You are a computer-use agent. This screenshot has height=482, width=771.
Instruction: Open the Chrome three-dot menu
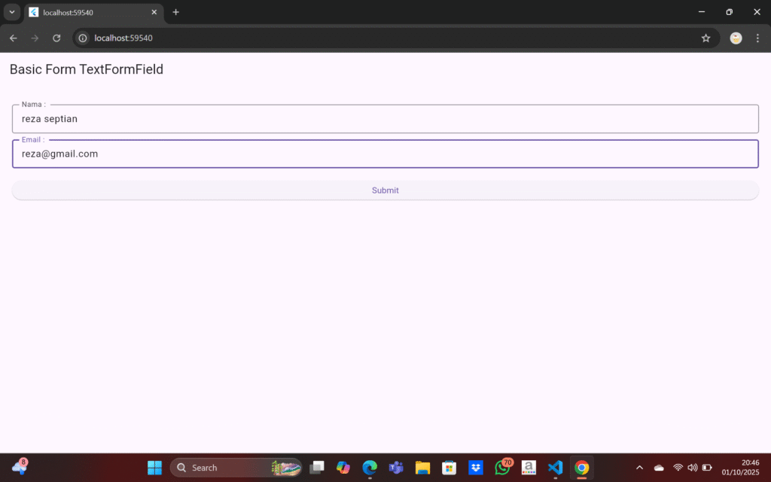coord(757,38)
